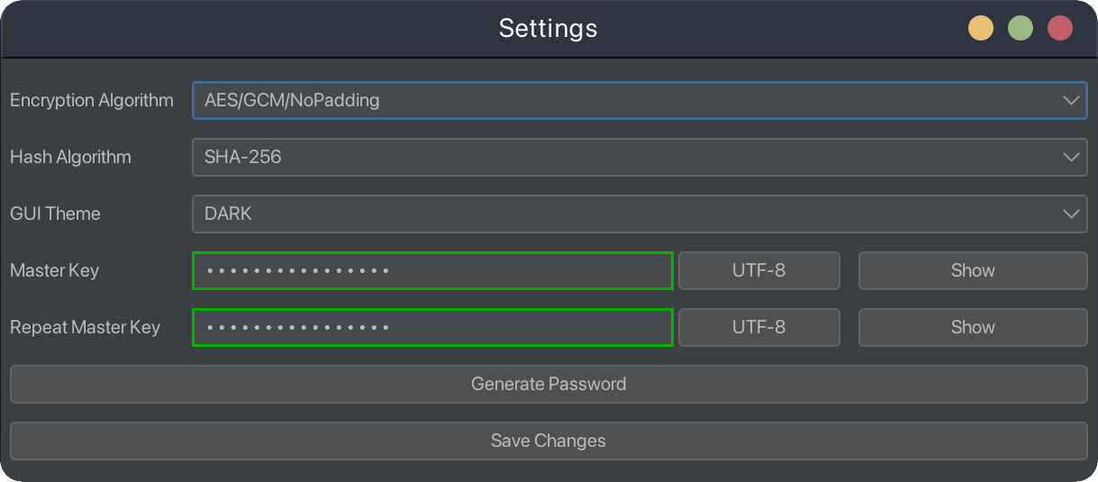
Task: Open the Encryption Algorithm dropdown arrow
Action: (1071, 100)
